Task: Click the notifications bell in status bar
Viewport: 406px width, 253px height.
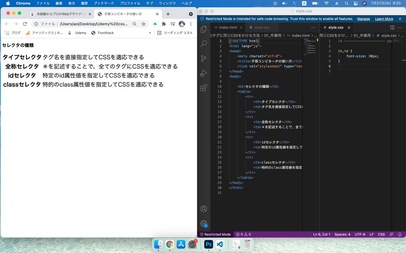Action: [400, 234]
